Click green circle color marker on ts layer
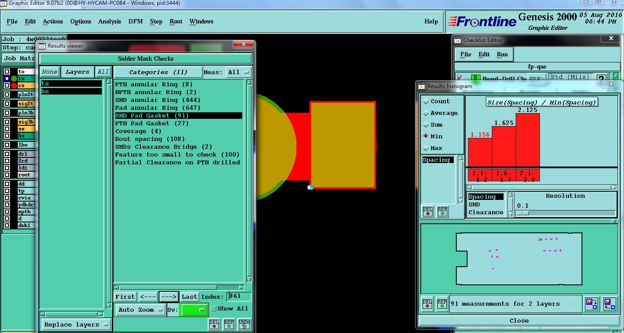 click(x=14, y=78)
